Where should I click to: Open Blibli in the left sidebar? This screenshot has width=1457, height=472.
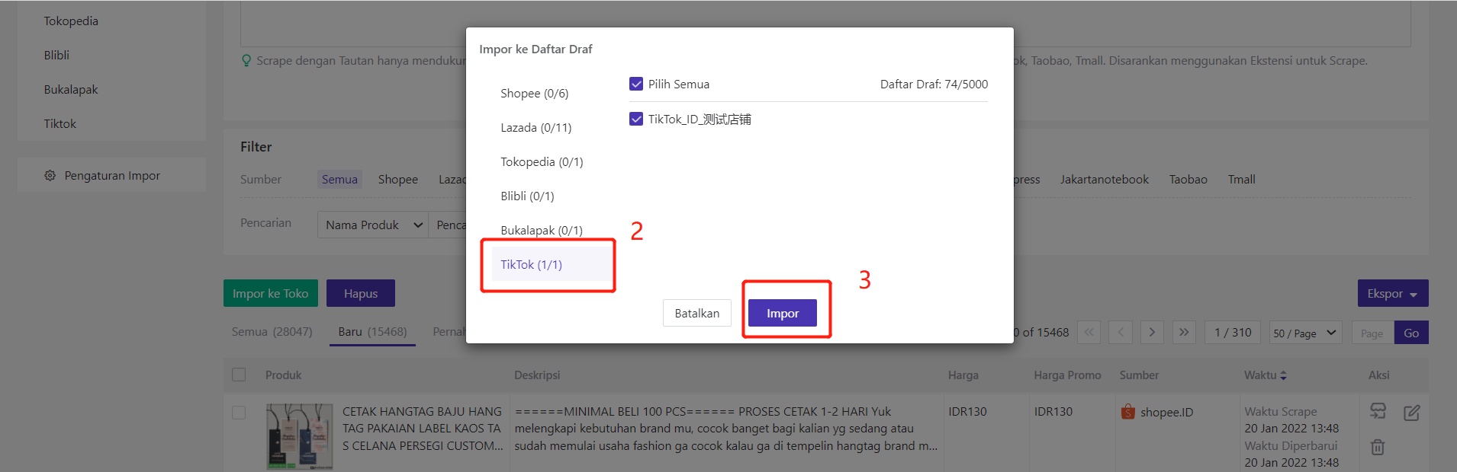[56, 55]
